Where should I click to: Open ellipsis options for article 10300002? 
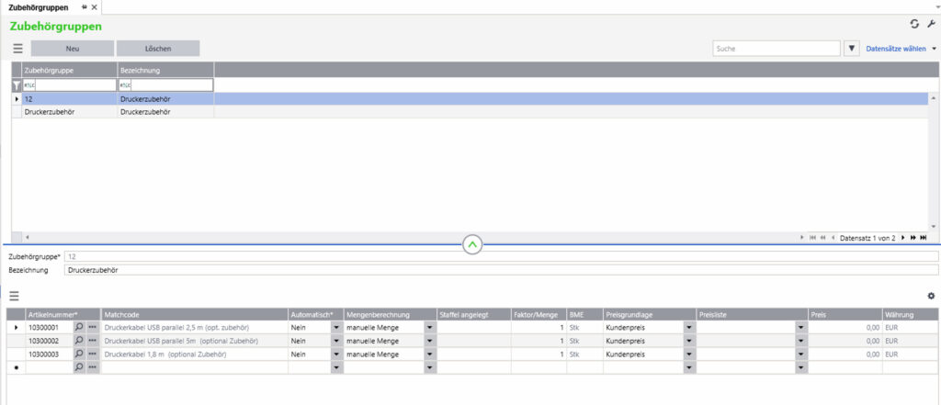pos(93,341)
